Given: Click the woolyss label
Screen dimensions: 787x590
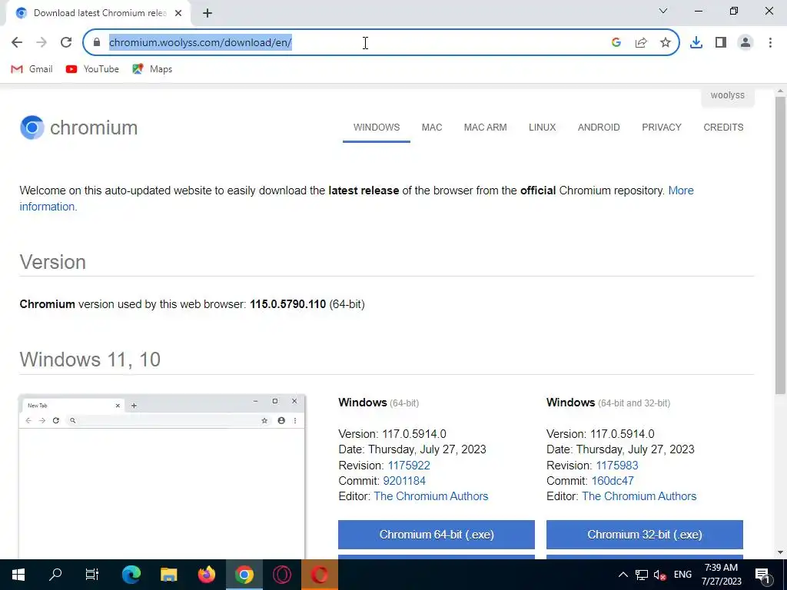Looking at the screenshot, I should point(727,95).
